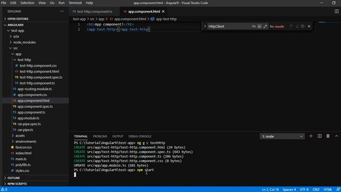The width and height of the screenshot is (341, 192).
Task: Open the File menu
Action: (4, 3)
